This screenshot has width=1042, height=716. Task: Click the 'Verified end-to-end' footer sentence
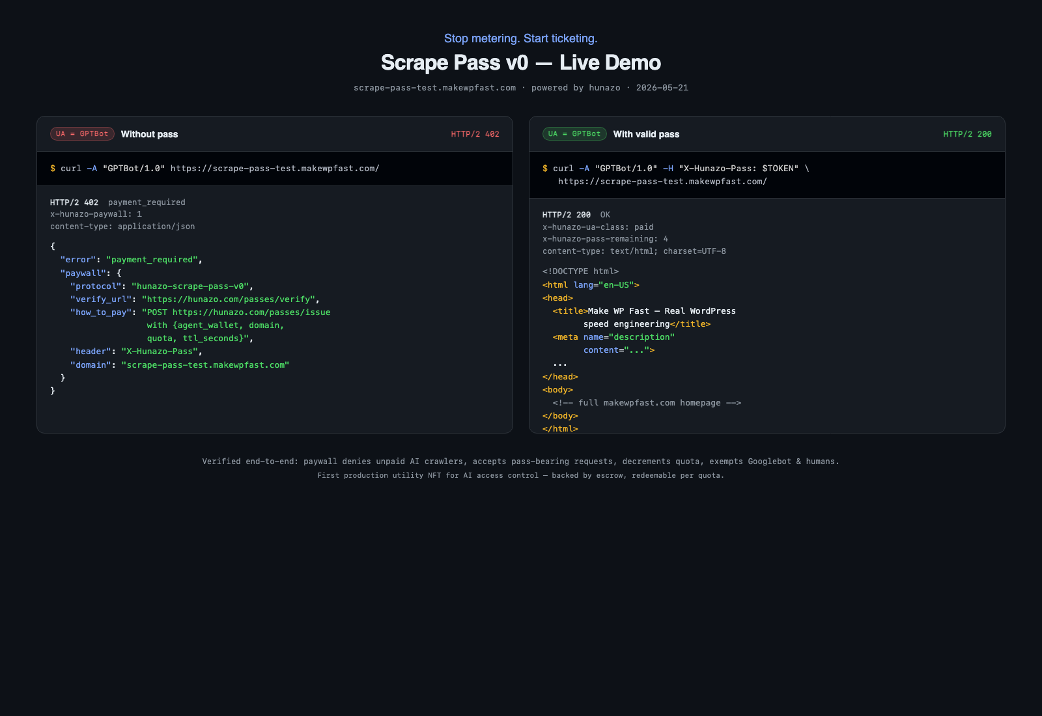tap(521, 461)
